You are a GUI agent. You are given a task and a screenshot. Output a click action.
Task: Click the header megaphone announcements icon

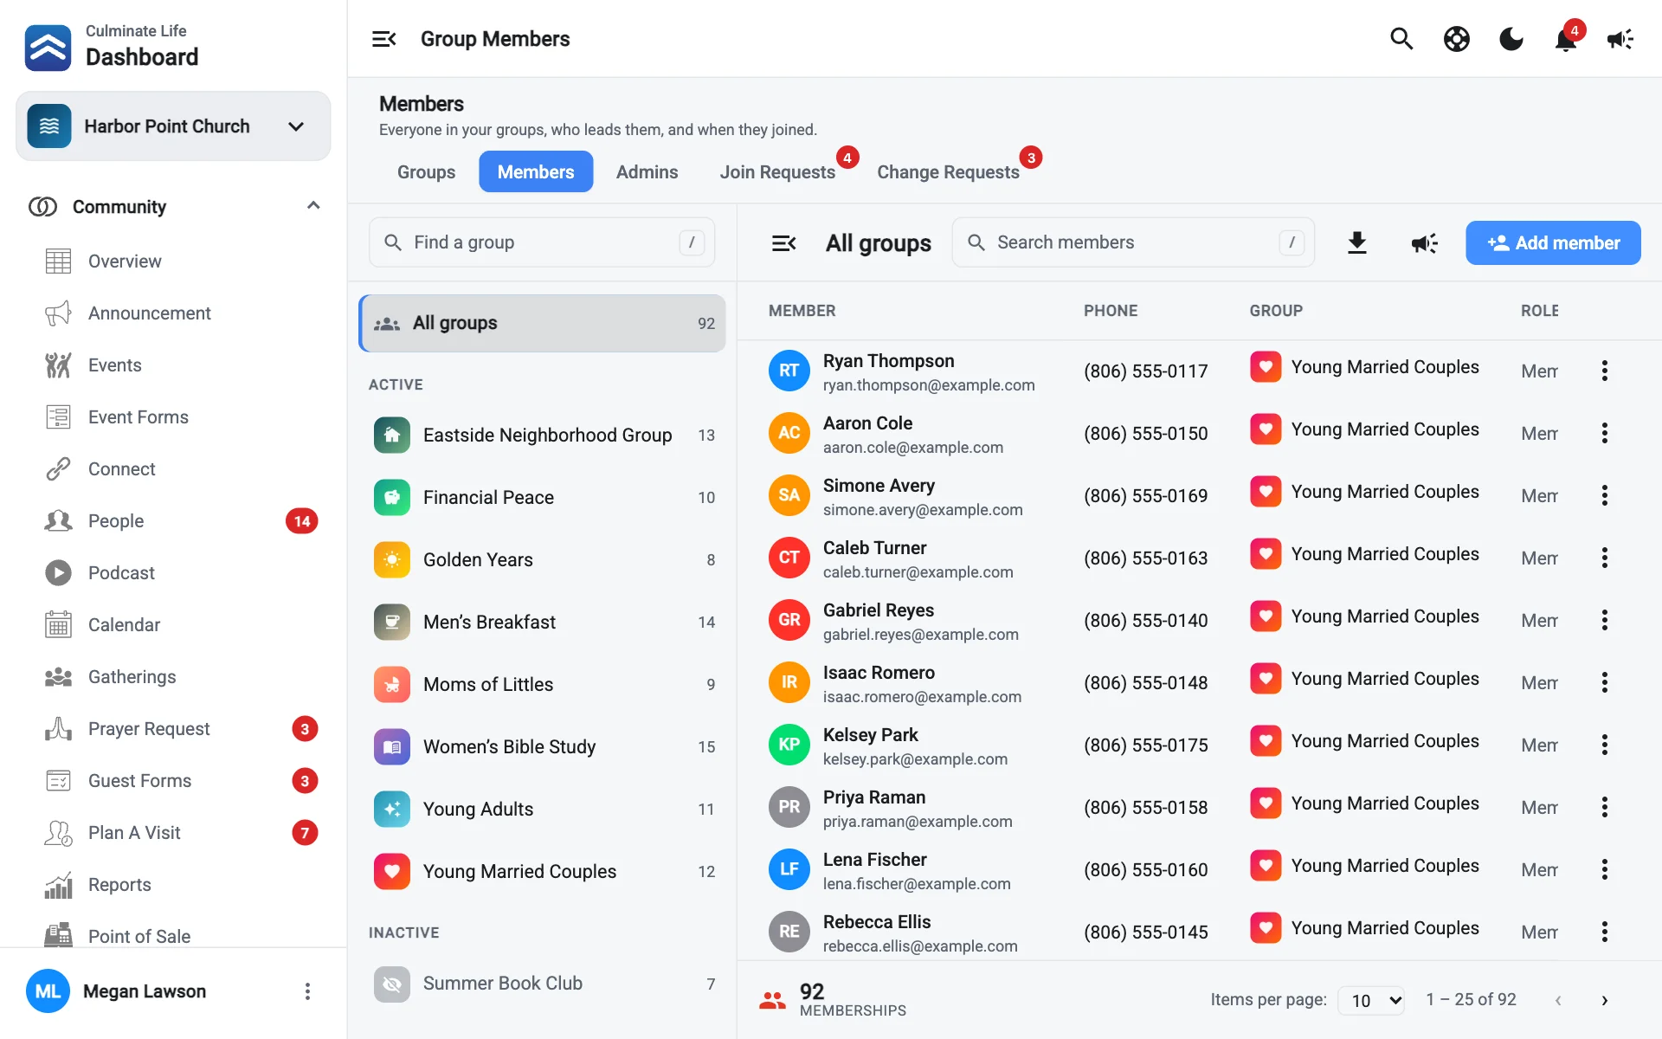coord(1620,39)
